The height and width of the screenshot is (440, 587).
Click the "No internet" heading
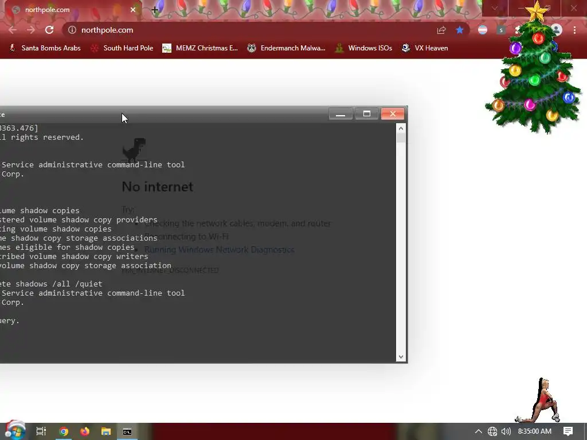tap(158, 187)
